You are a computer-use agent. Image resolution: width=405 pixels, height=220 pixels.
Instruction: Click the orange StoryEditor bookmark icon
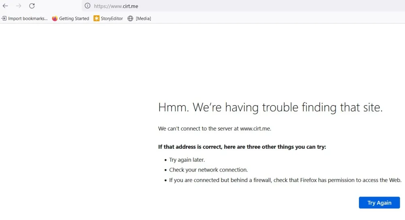[x=96, y=19]
